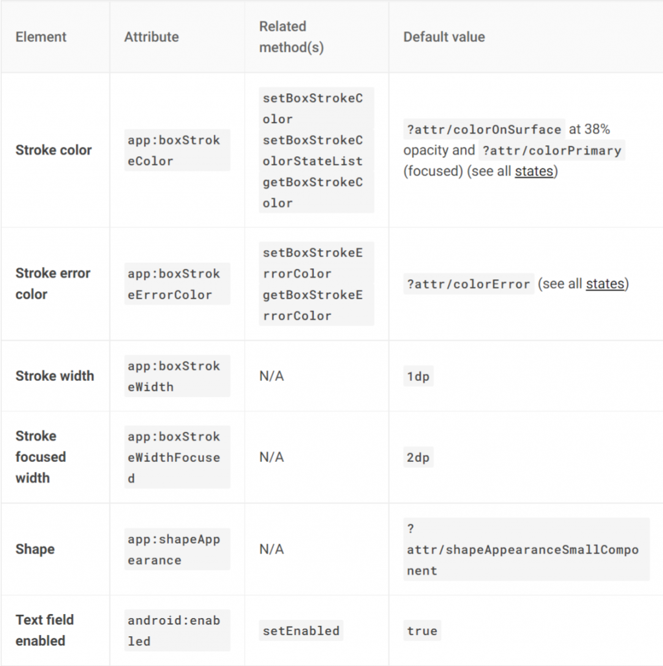Select the 2dp default value
Viewport: 663px width, 666px height.
[x=418, y=457]
